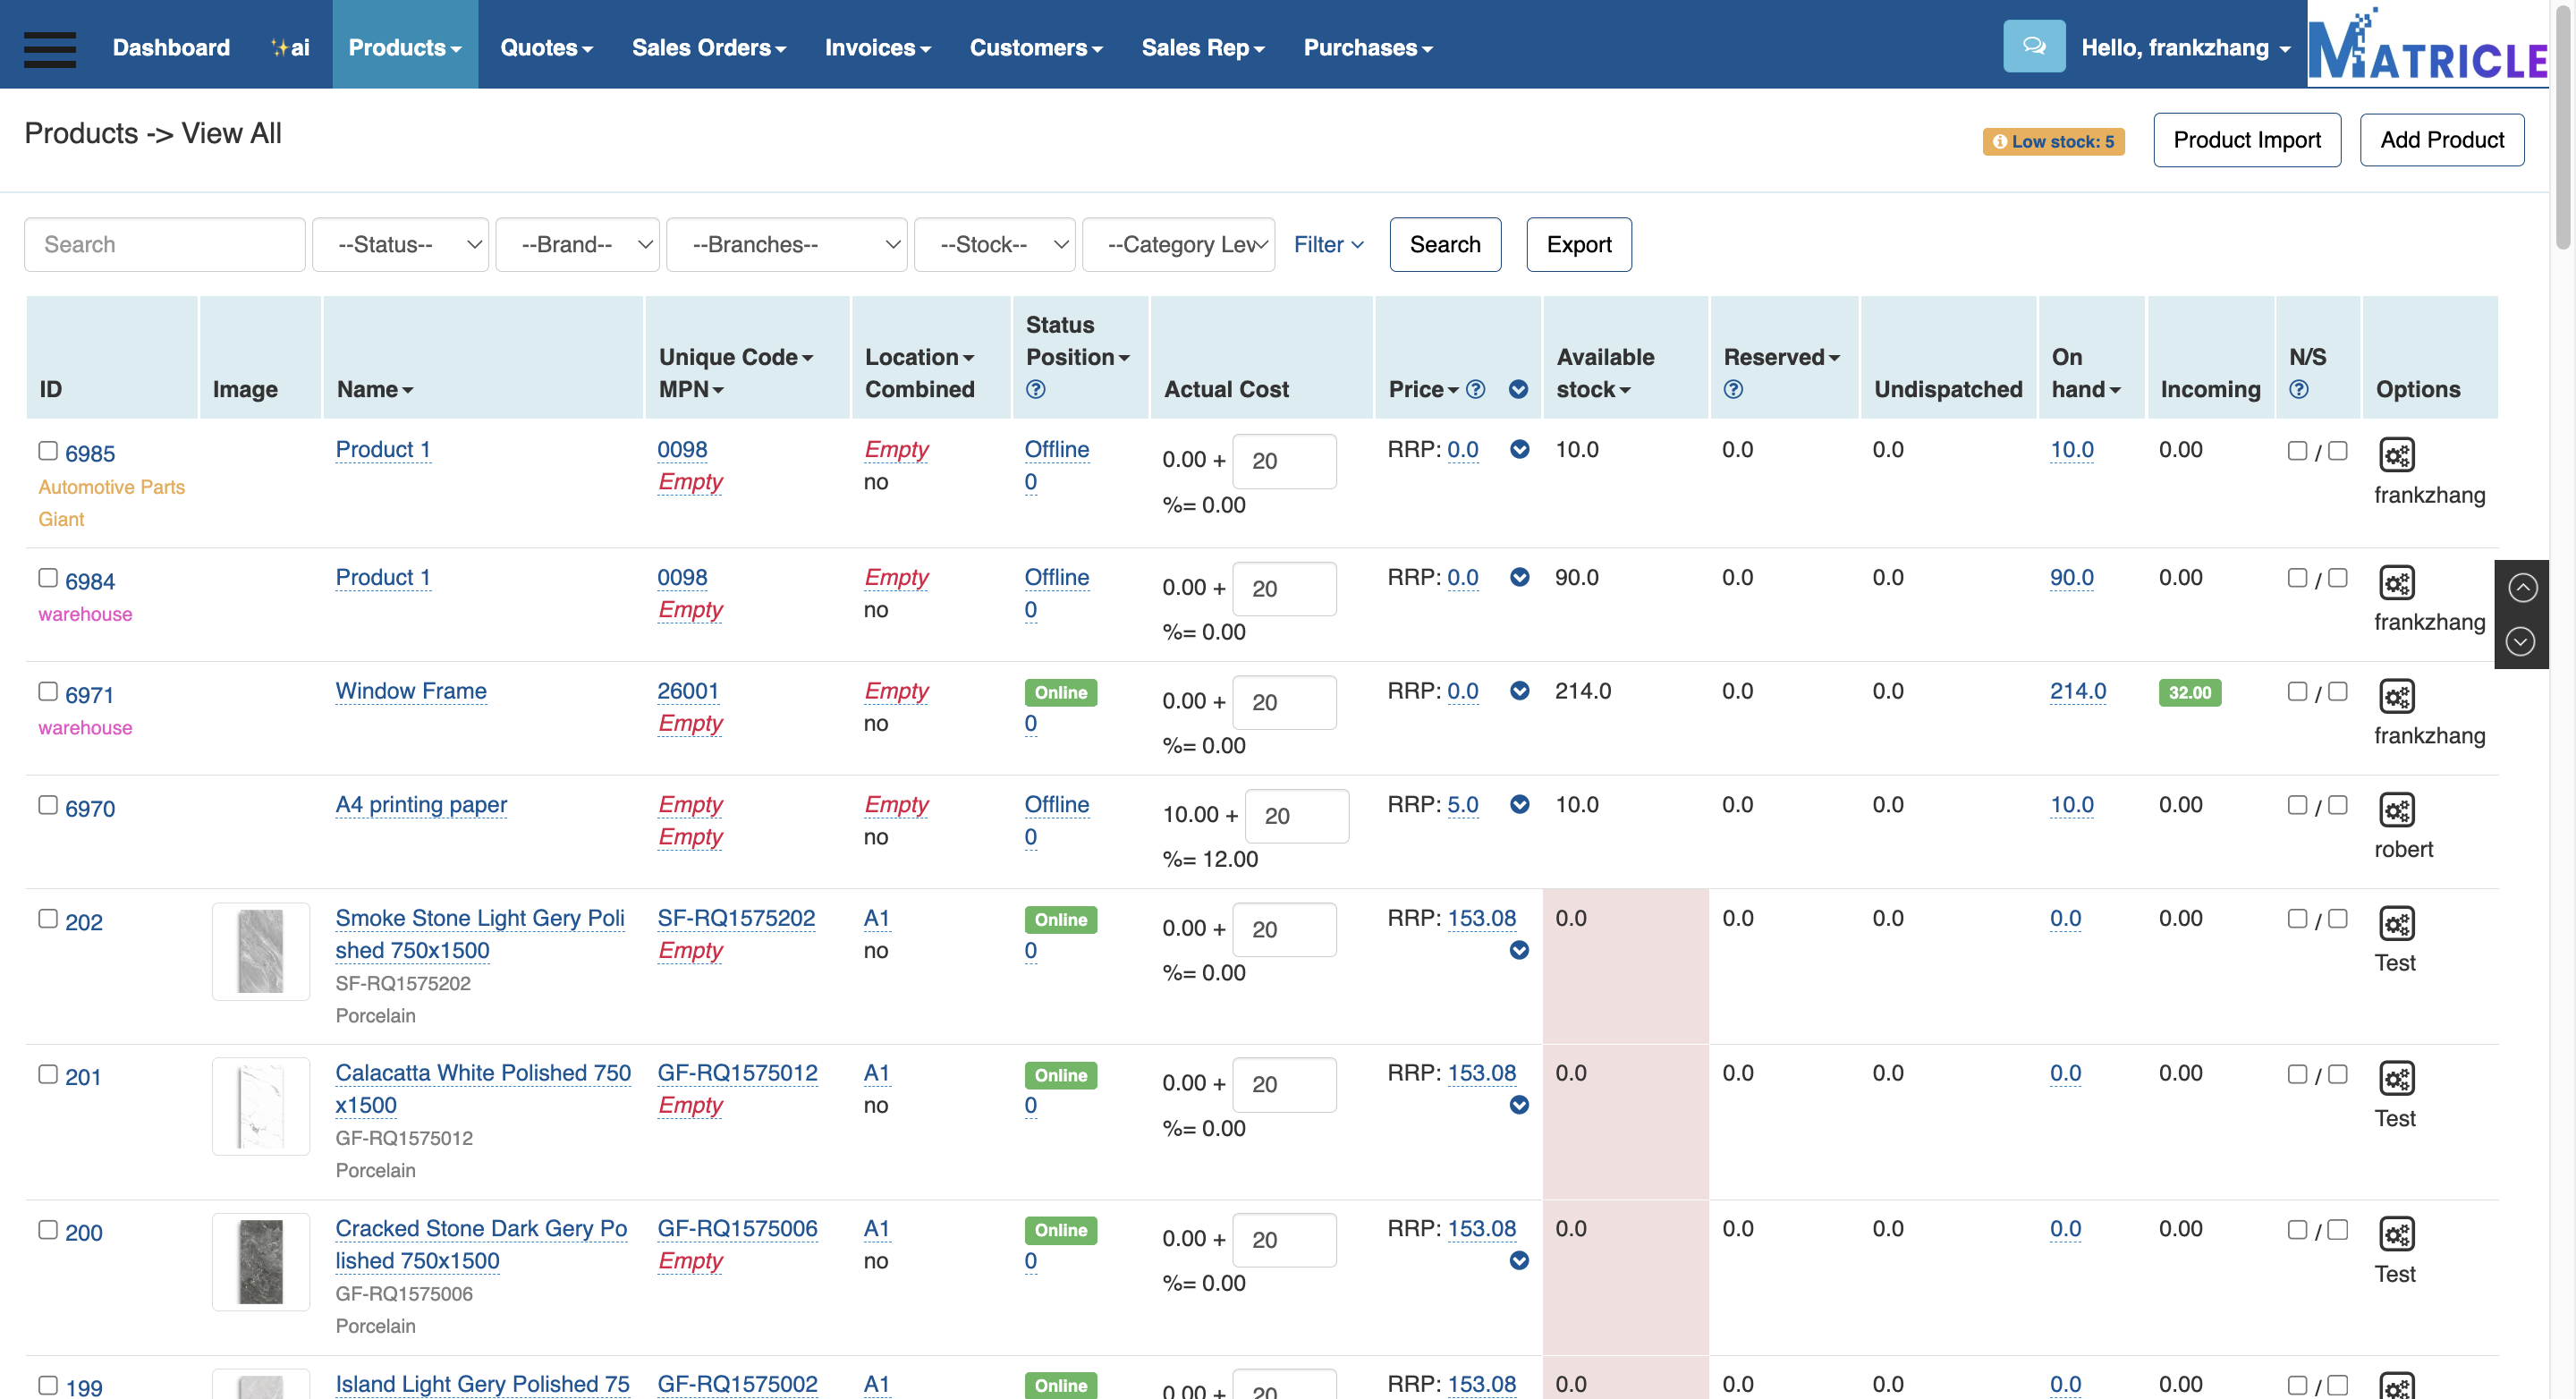Select checkbox for product 6971

[x=48, y=692]
